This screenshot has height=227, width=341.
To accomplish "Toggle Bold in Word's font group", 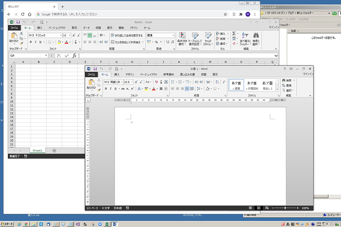I will 106,89.
